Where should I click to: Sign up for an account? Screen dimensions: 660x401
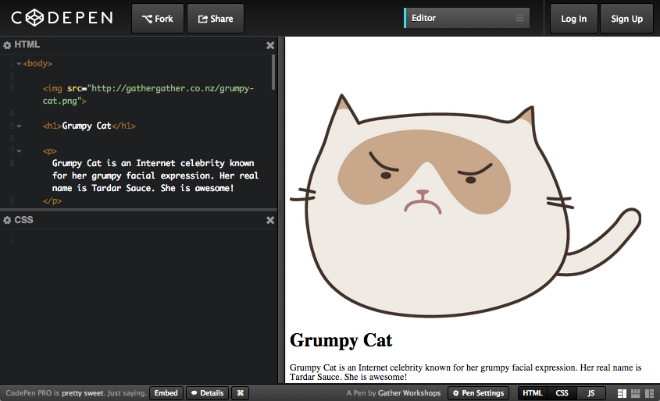[626, 19]
